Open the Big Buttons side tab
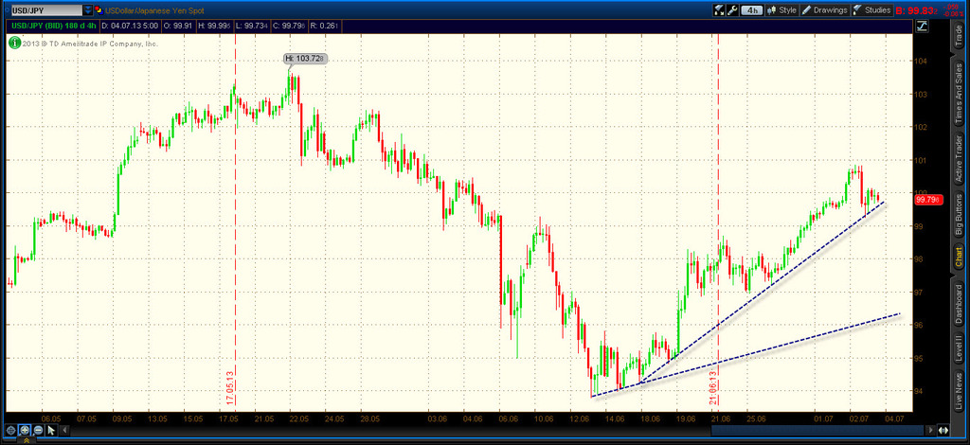This screenshot has width=970, height=445. click(x=959, y=214)
